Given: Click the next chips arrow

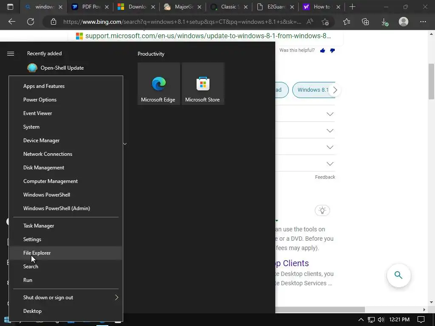Looking at the screenshot, I should [335, 90].
